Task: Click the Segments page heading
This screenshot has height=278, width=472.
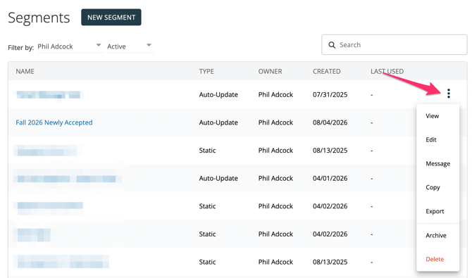Action: (x=39, y=18)
